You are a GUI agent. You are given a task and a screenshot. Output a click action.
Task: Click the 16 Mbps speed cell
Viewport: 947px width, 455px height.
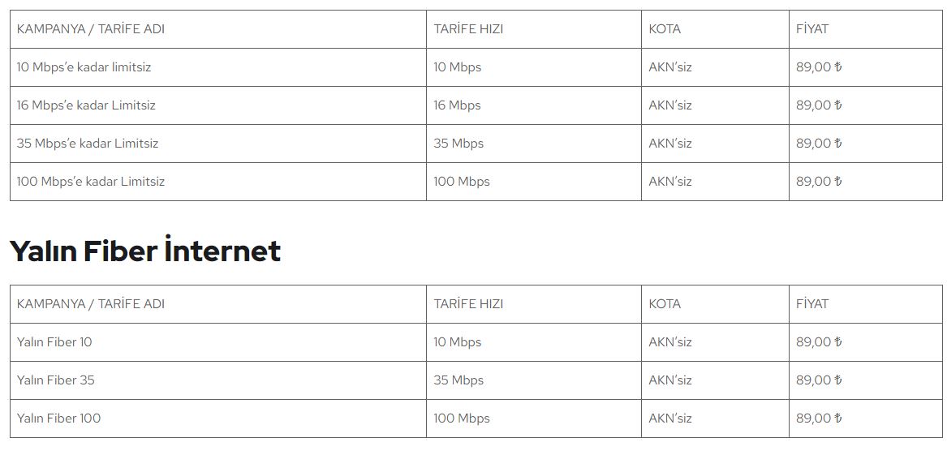[457, 105]
